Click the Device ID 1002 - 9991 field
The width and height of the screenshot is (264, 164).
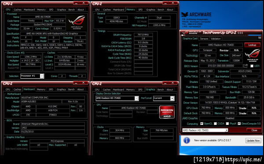pyautogui.click(x=207, y=71)
